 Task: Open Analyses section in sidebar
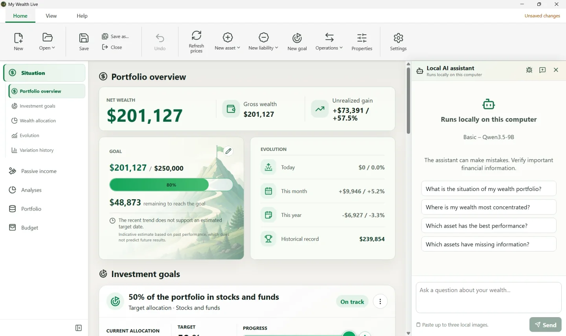[x=31, y=190]
